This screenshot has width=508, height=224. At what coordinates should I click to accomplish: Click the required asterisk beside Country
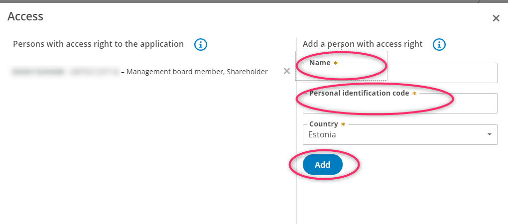[x=343, y=124]
